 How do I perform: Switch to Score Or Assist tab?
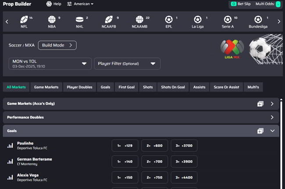(226, 87)
